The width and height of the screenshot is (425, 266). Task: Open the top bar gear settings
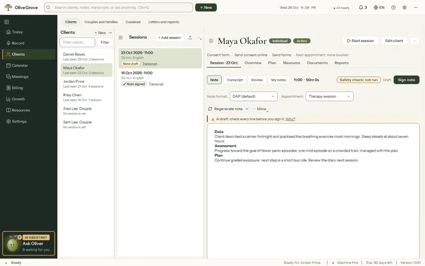point(404,7)
